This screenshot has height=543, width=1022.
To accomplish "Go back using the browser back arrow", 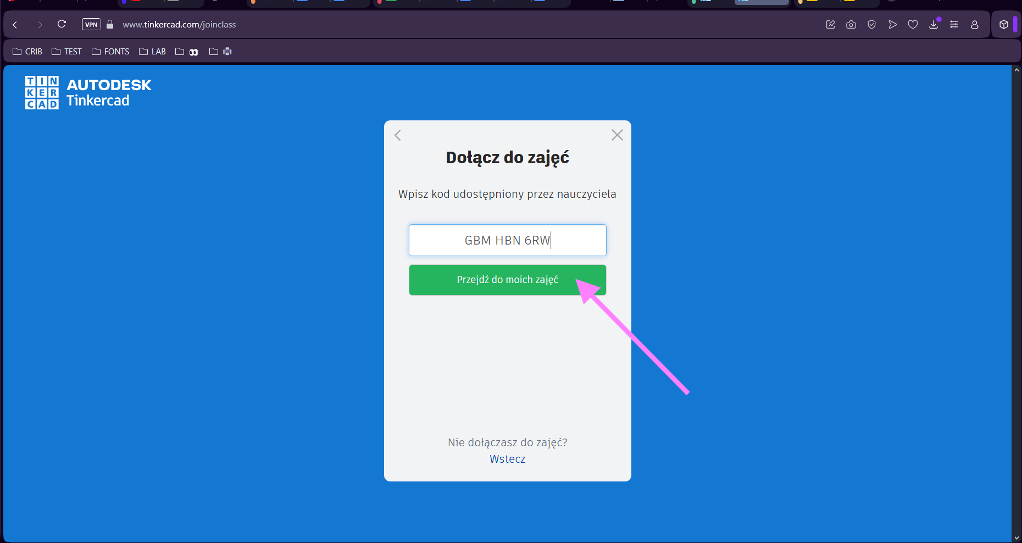I will [x=15, y=25].
